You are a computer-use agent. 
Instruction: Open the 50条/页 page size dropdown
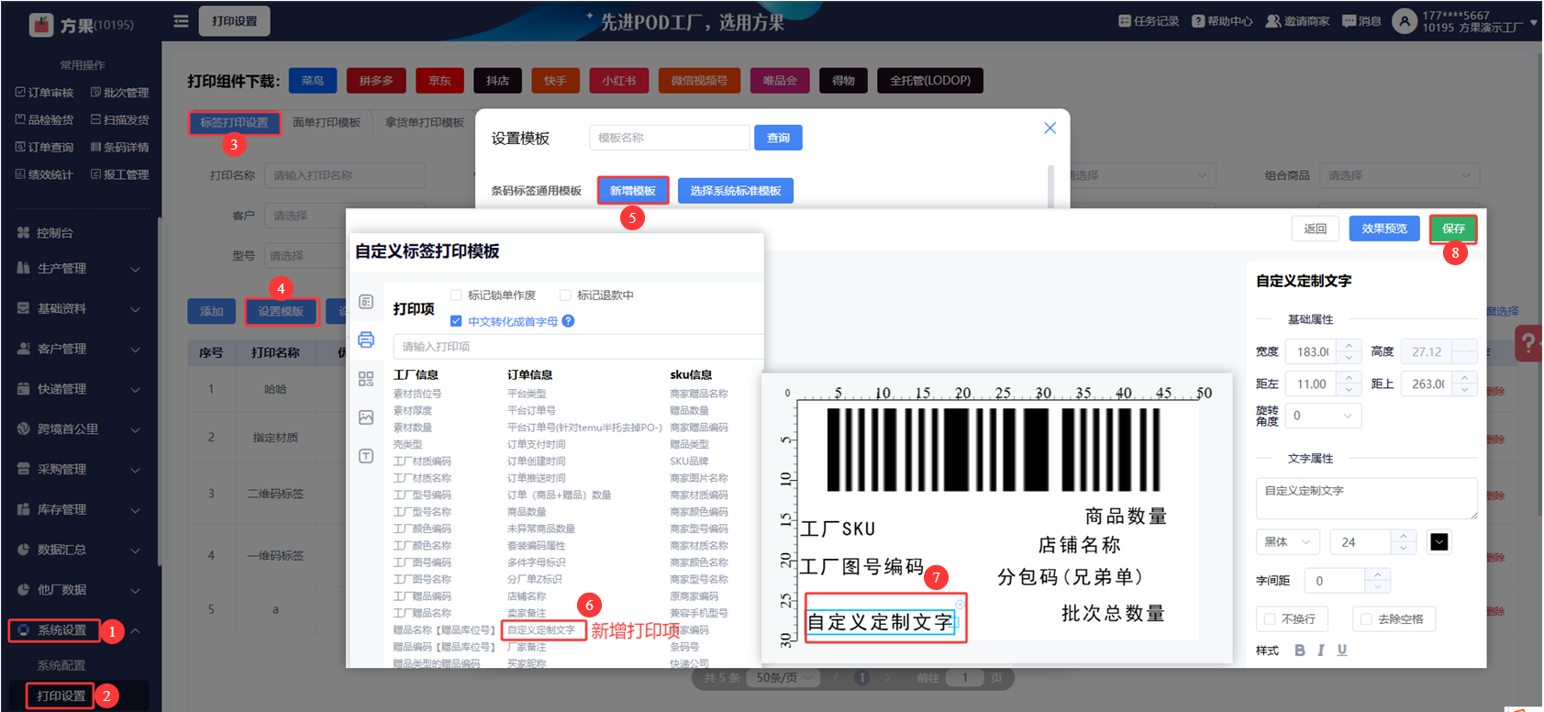pyautogui.click(x=783, y=678)
